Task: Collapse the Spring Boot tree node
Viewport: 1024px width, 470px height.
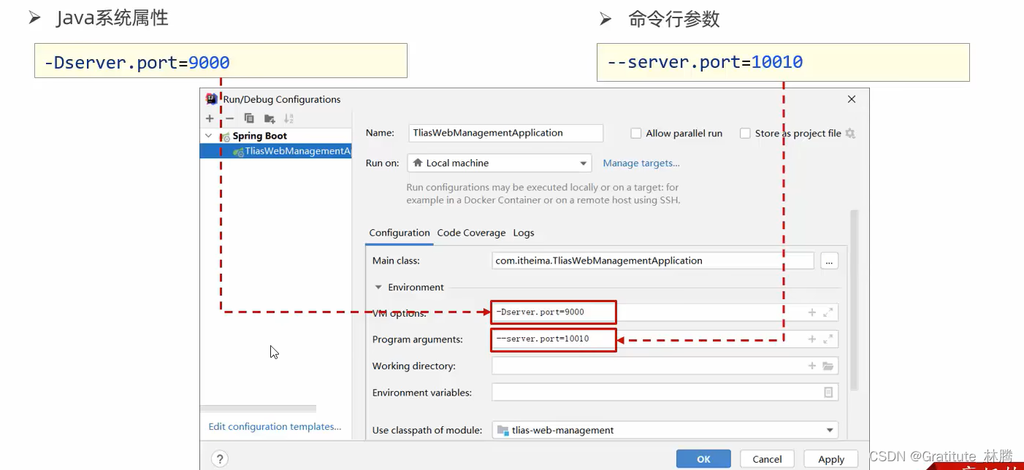Action: click(208, 136)
